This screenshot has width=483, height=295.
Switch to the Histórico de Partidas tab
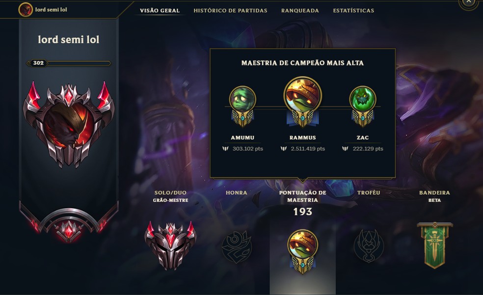point(230,10)
